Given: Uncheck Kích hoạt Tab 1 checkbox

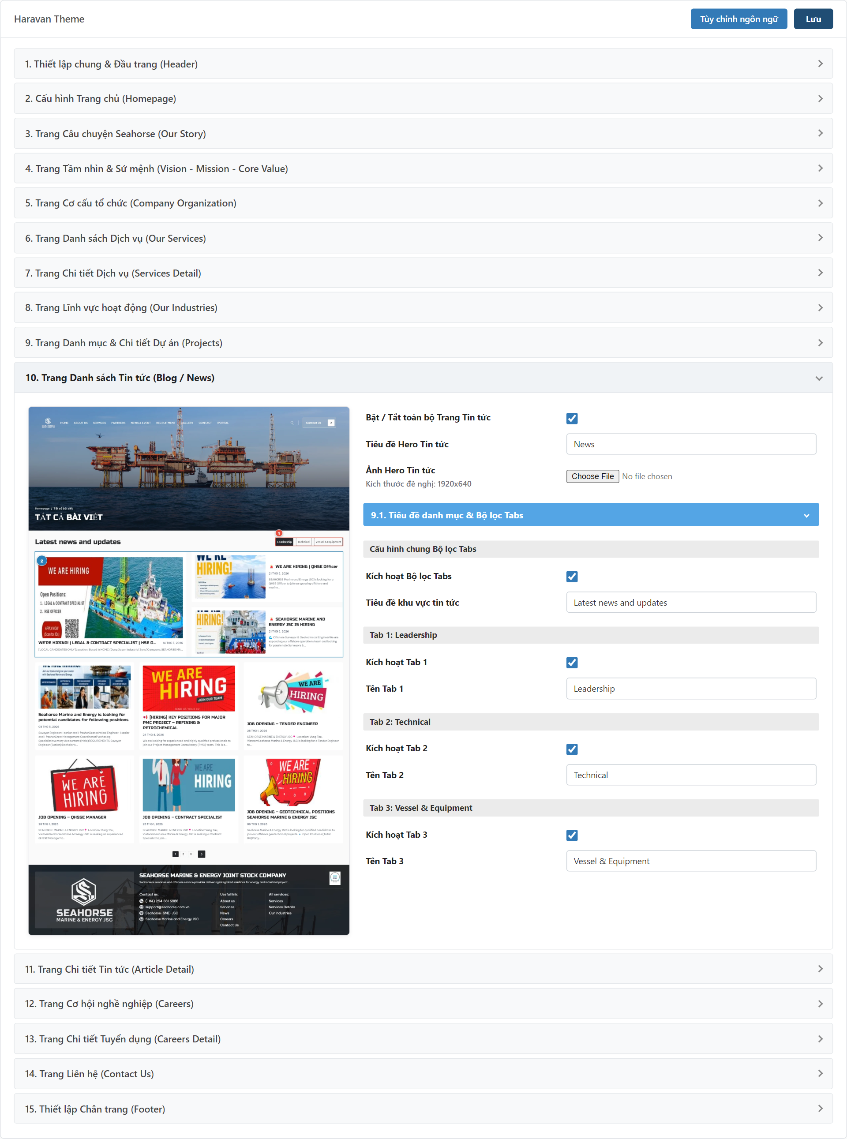Looking at the screenshot, I should tap(572, 663).
